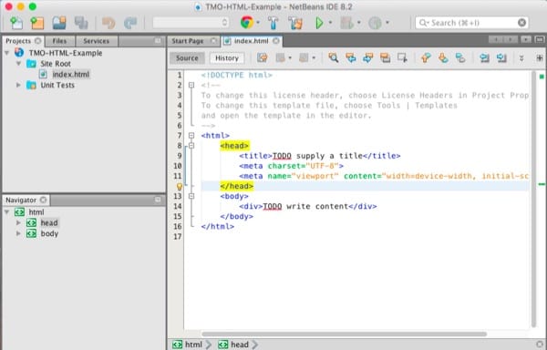This screenshot has height=350, width=547.
Task: Click Shift Line Right icon
Action: point(501,57)
